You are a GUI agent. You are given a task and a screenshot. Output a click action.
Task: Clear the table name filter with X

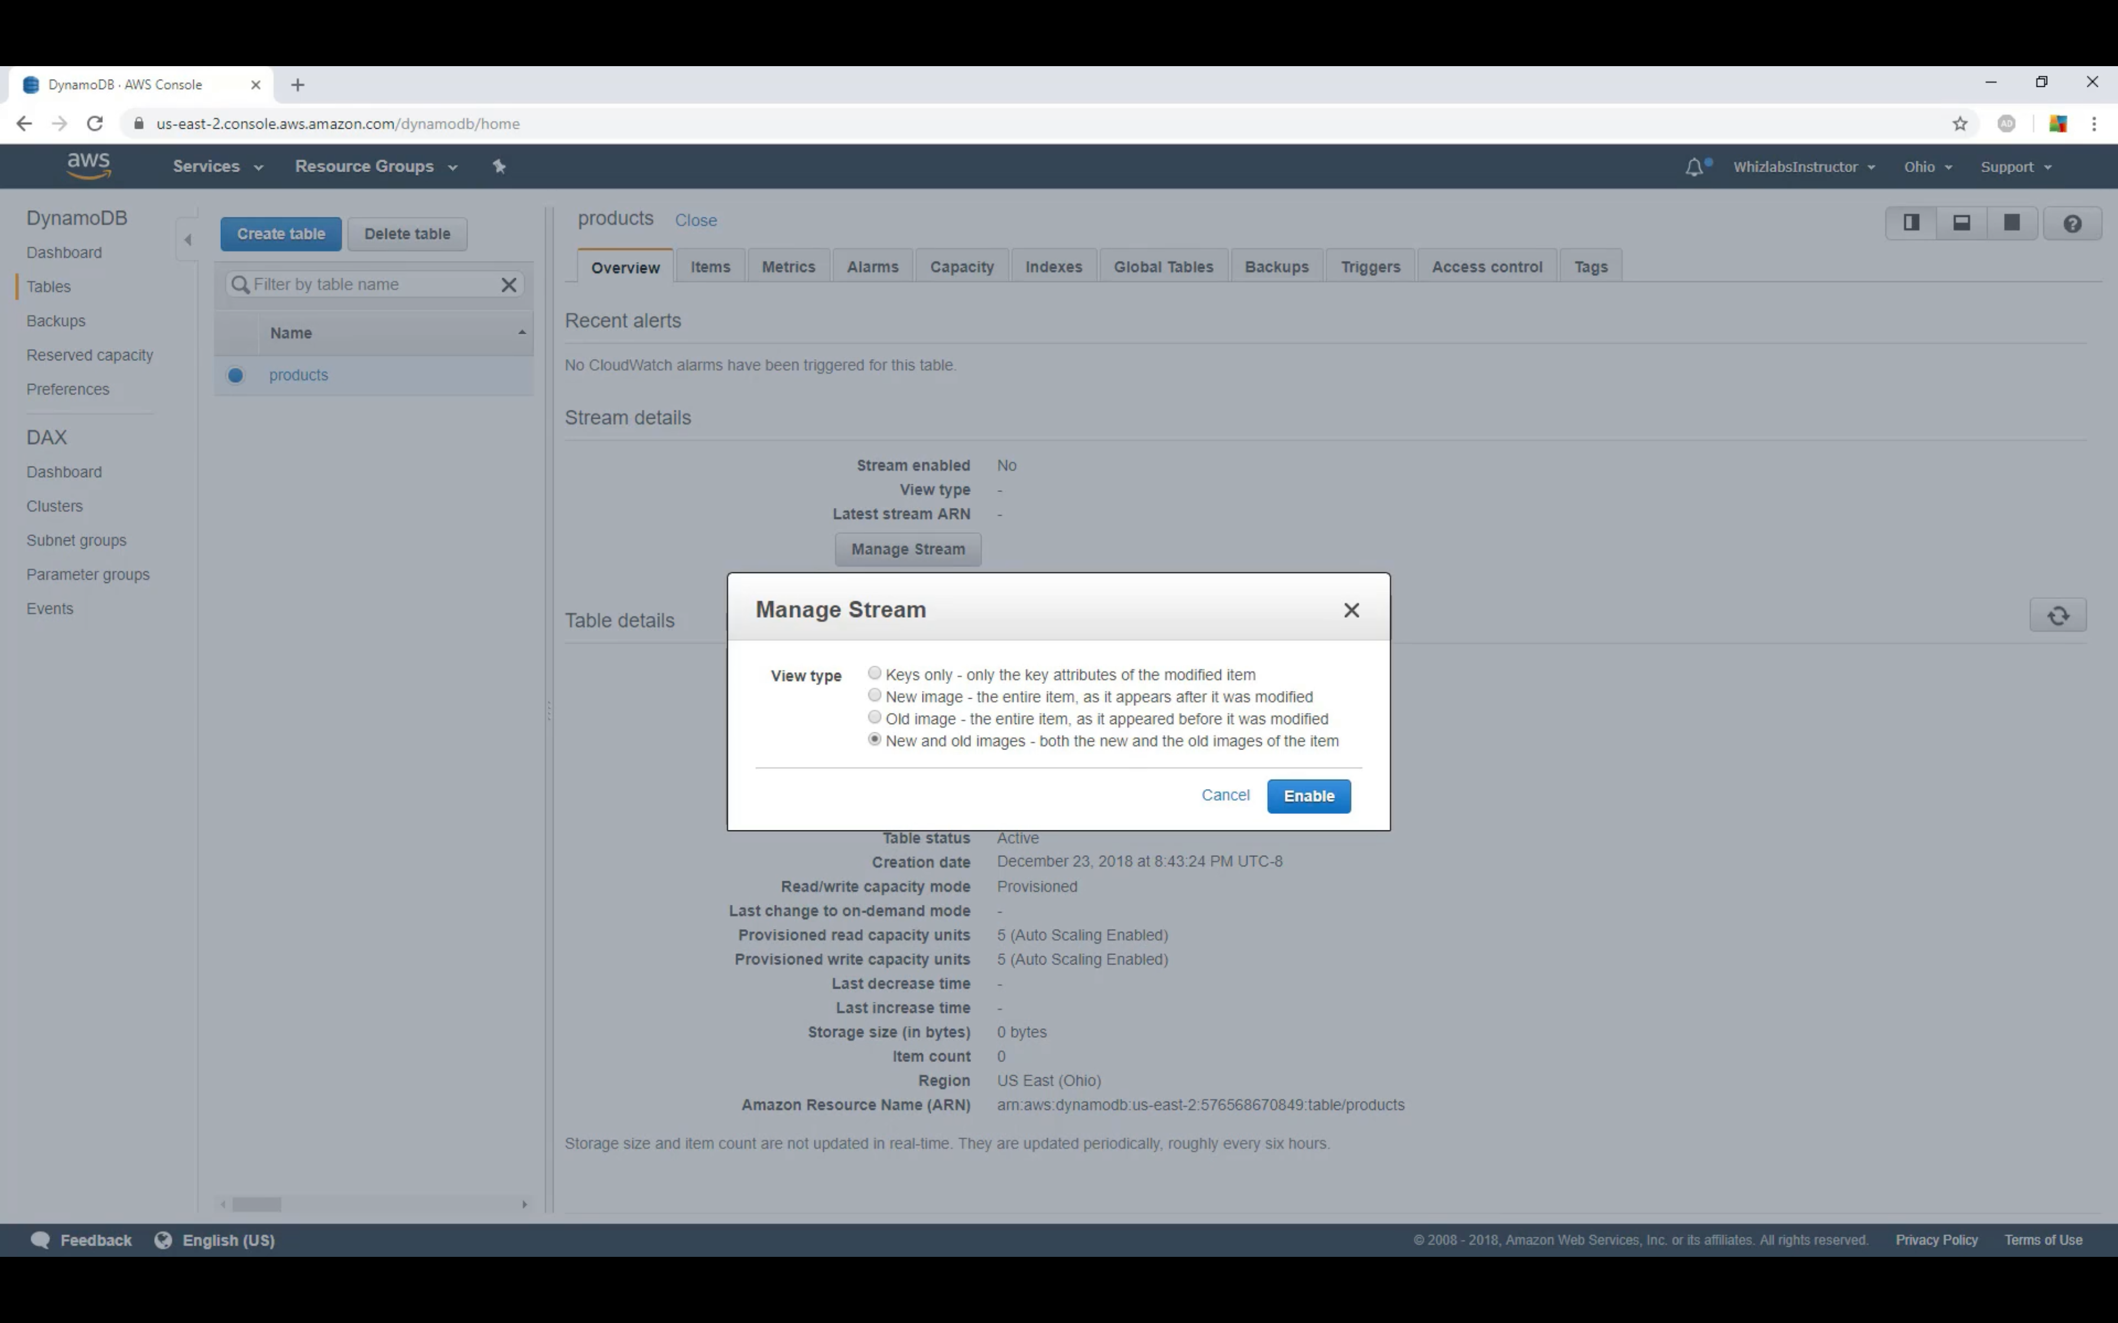click(x=508, y=284)
